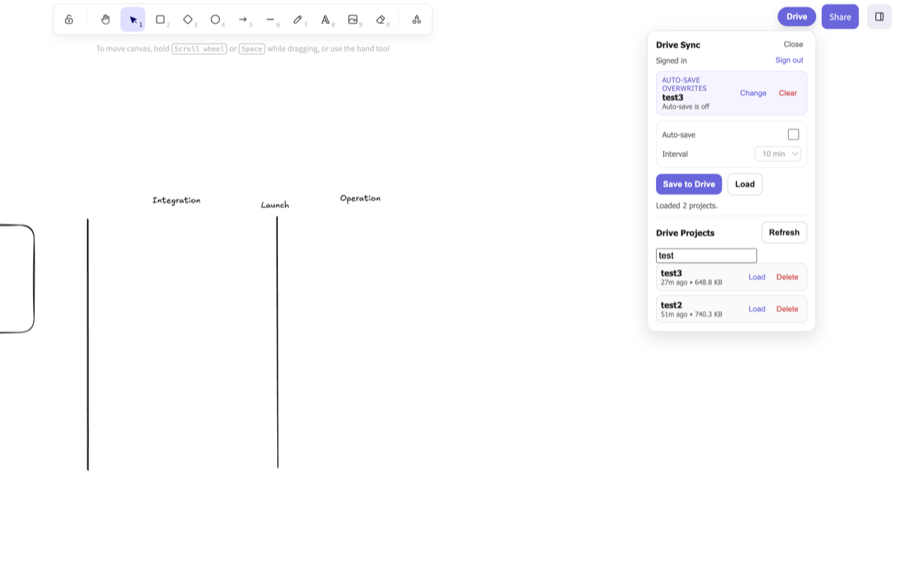The height and width of the screenshot is (564, 903).
Task: Open the Share dialog
Action: click(x=840, y=17)
